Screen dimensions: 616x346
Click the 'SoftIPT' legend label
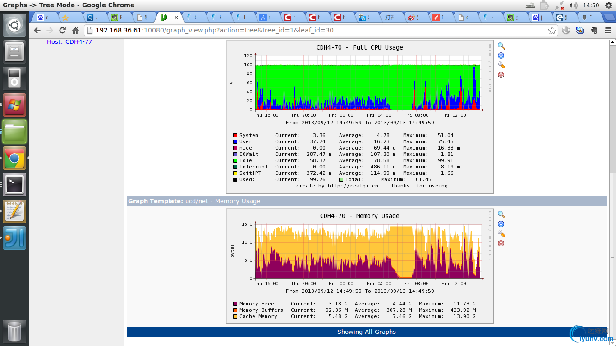[x=250, y=173]
